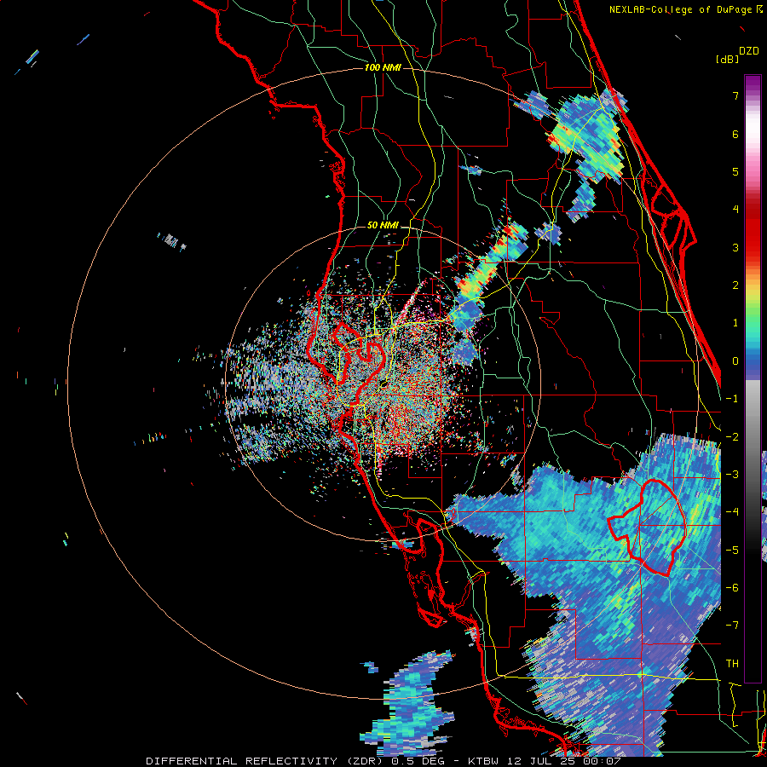Click the '-1' value on the dB scale

(732, 399)
